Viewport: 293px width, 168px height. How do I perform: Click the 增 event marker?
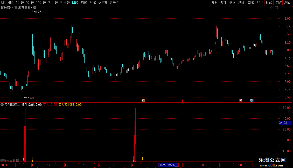pyautogui.click(x=241, y=101)
